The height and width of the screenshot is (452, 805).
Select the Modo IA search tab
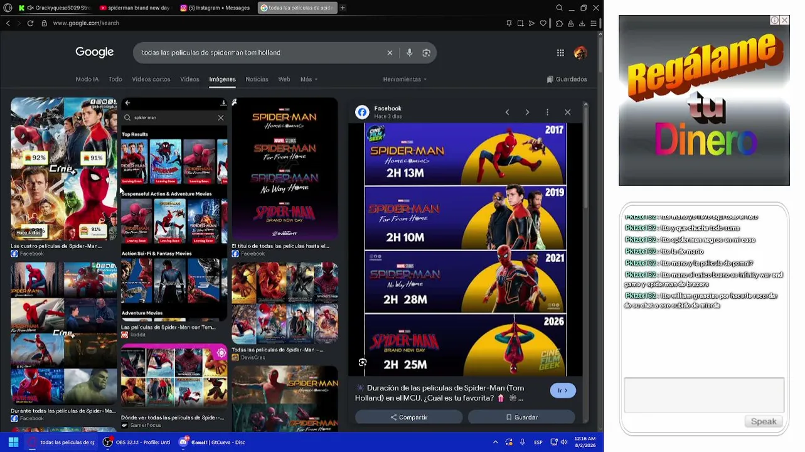(87, 79)
